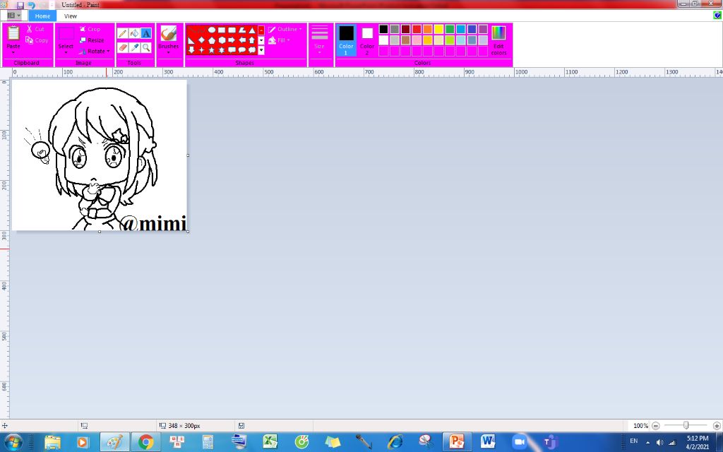Choose the Cloud callout shape
The image size is (723, 452).
(x=252, y=50)
